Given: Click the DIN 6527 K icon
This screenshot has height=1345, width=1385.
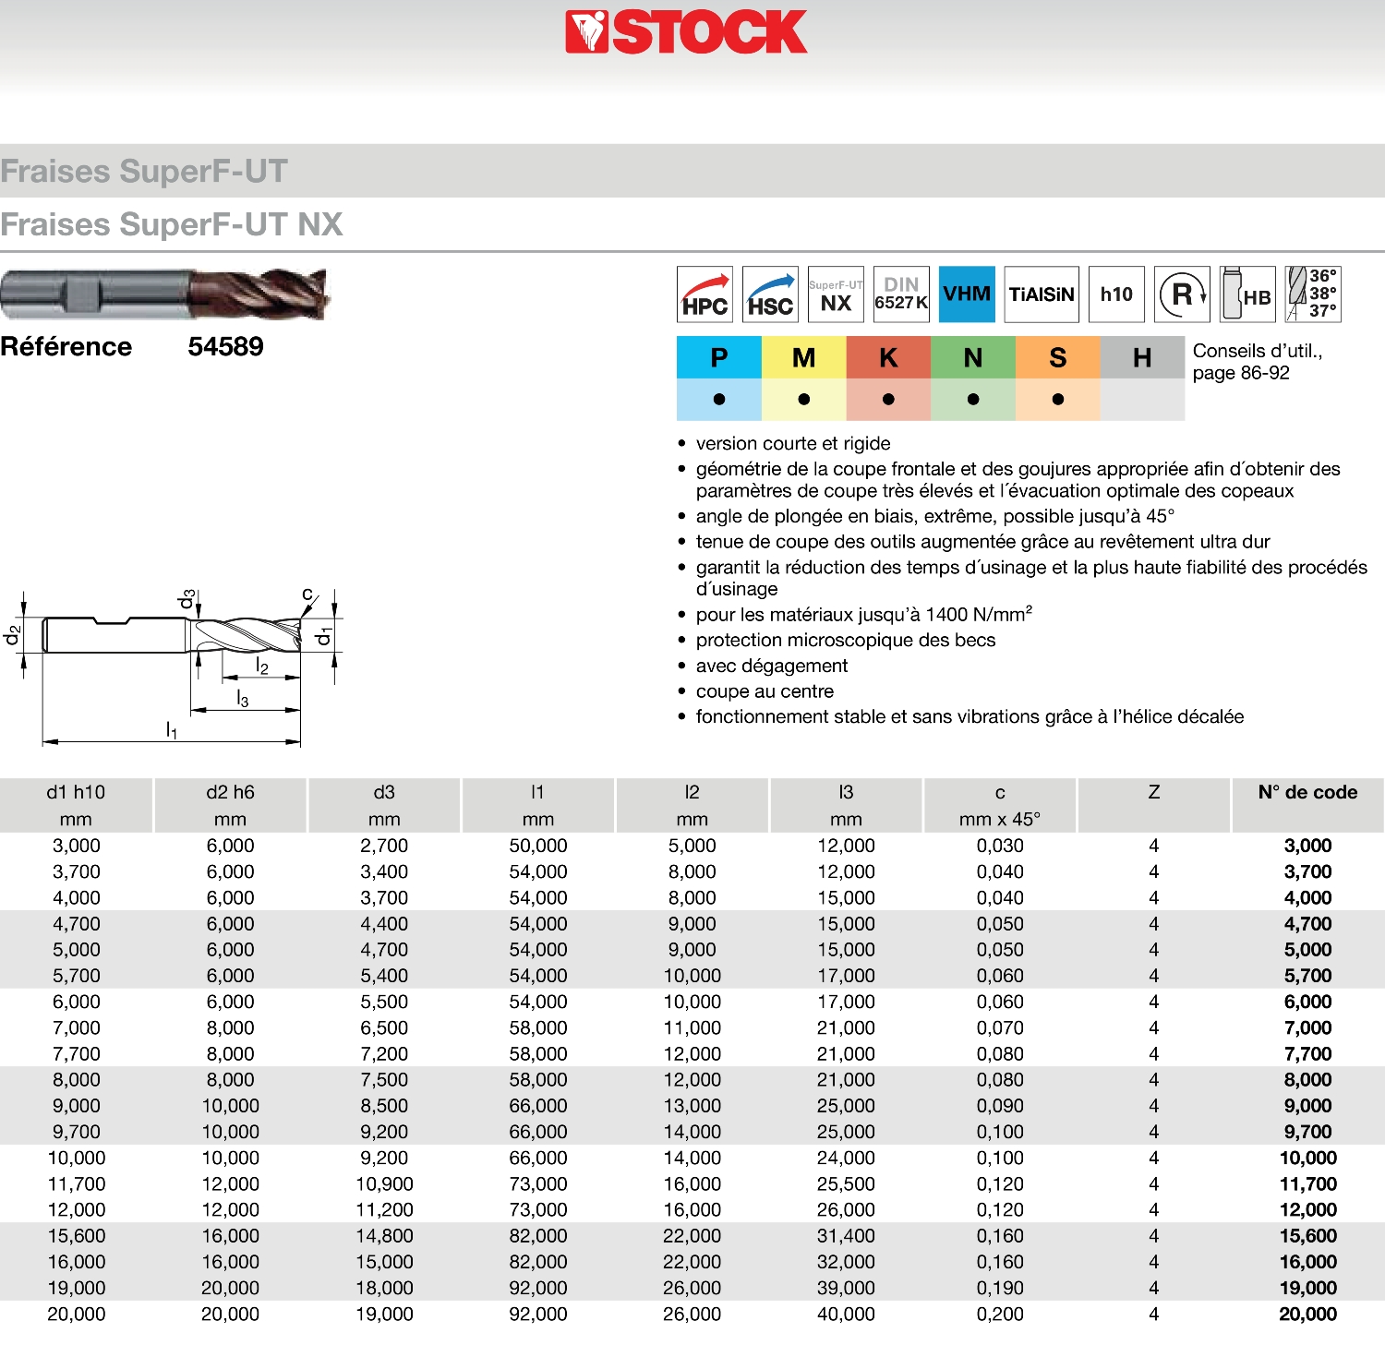Looking at the screenshot, I should point(901,294).
